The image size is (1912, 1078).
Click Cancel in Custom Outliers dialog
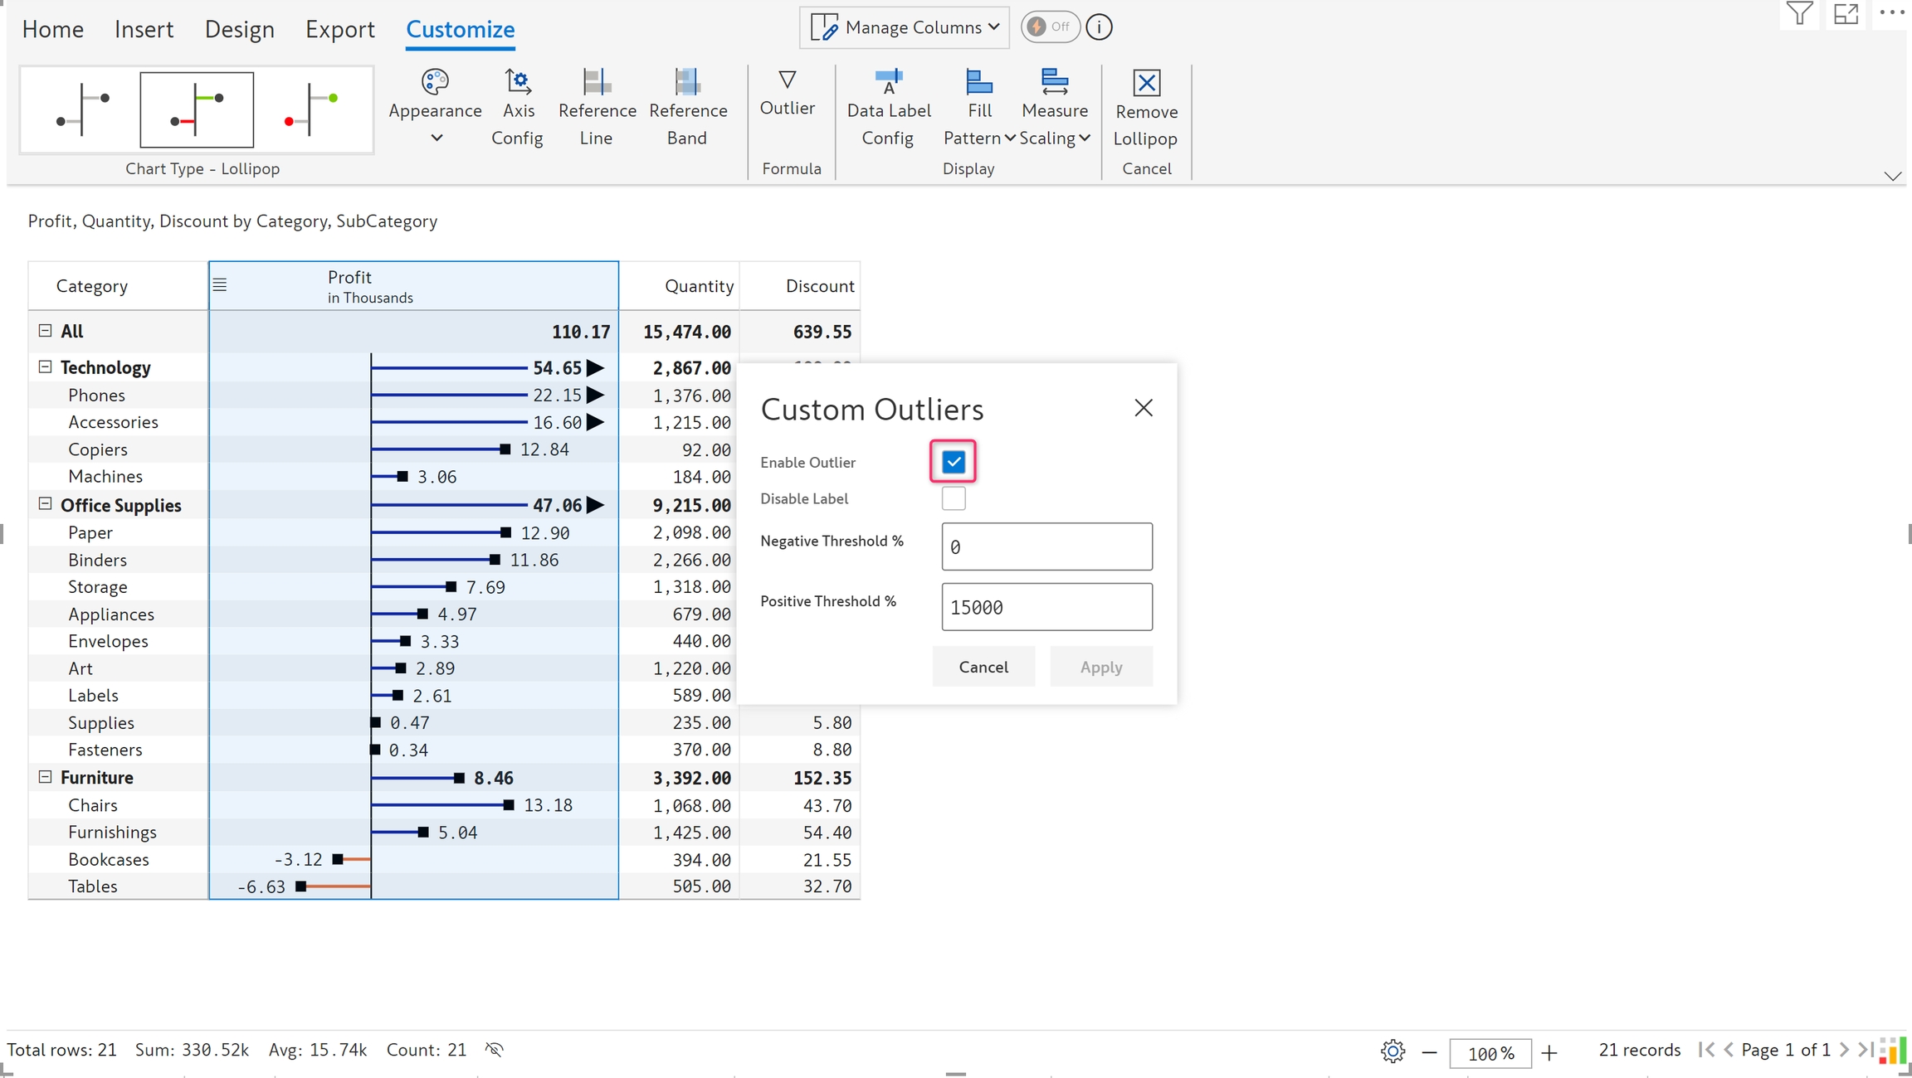coord(983,667)
